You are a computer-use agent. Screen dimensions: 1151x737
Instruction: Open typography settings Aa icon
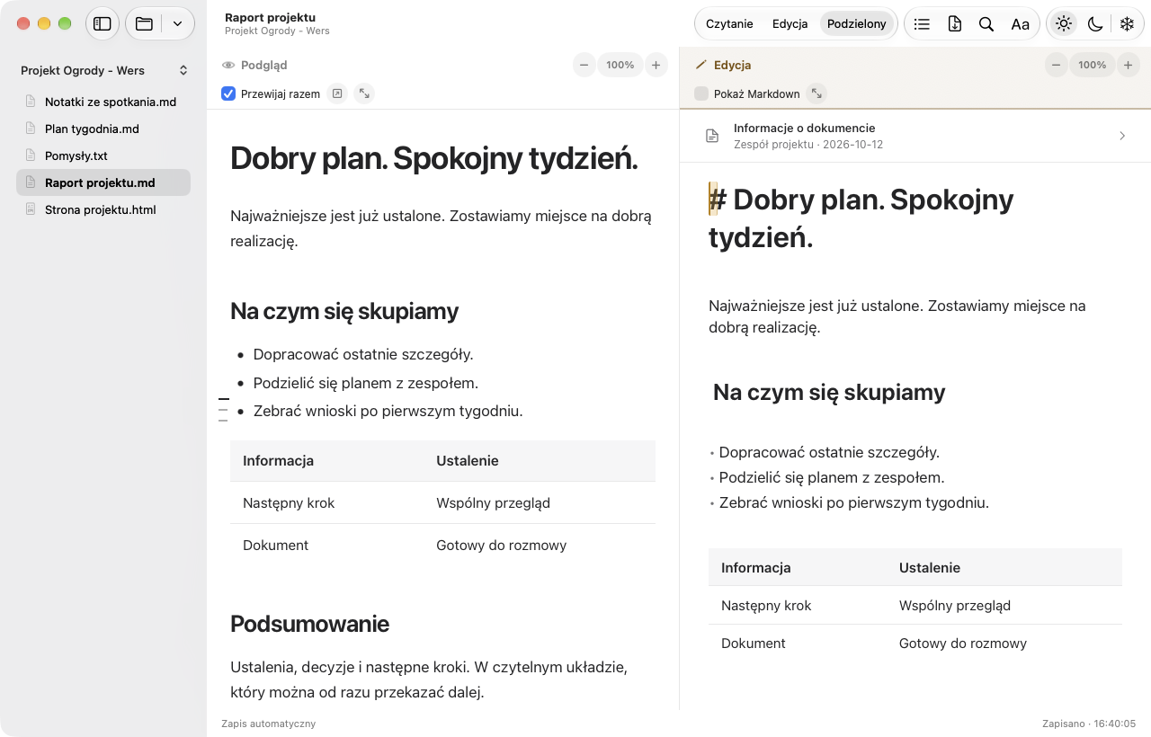[1020, 24]
